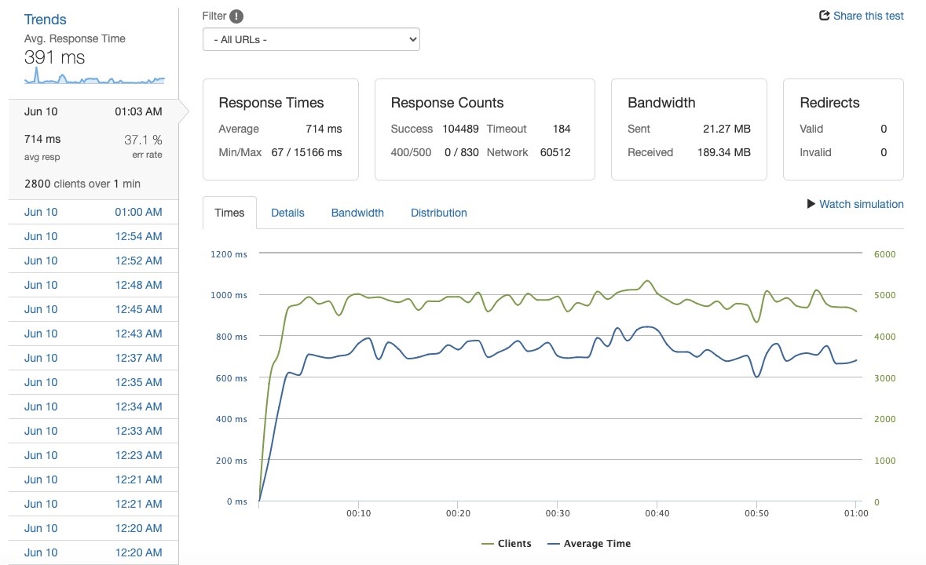Click the Response Counts card heading
Viewport: 926px width, 565px height.
pos(447,103)
